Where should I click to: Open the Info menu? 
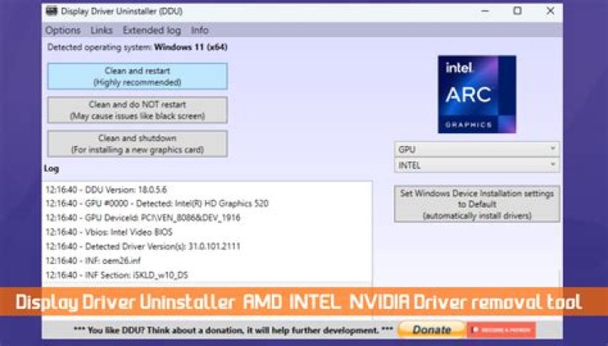point(199,30)
